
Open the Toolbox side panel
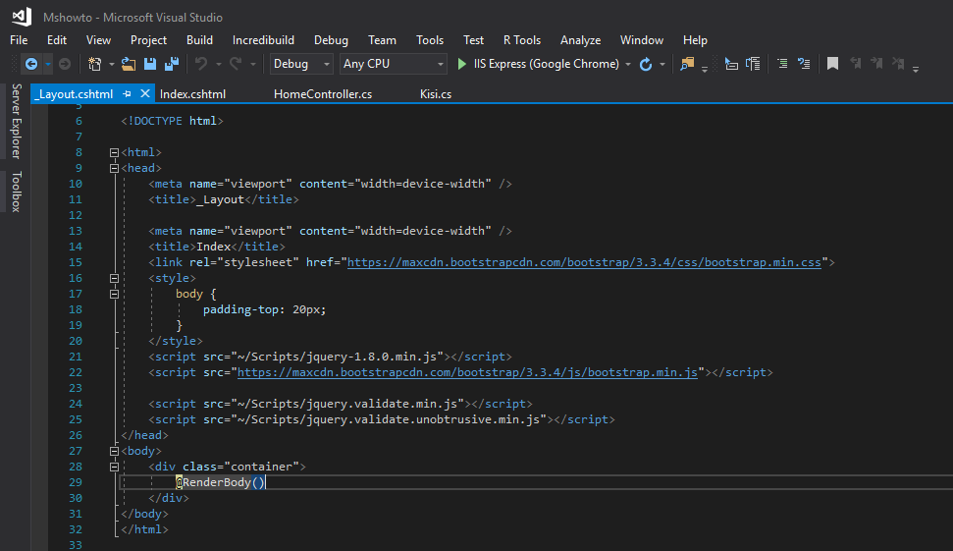tap(17, 192)
